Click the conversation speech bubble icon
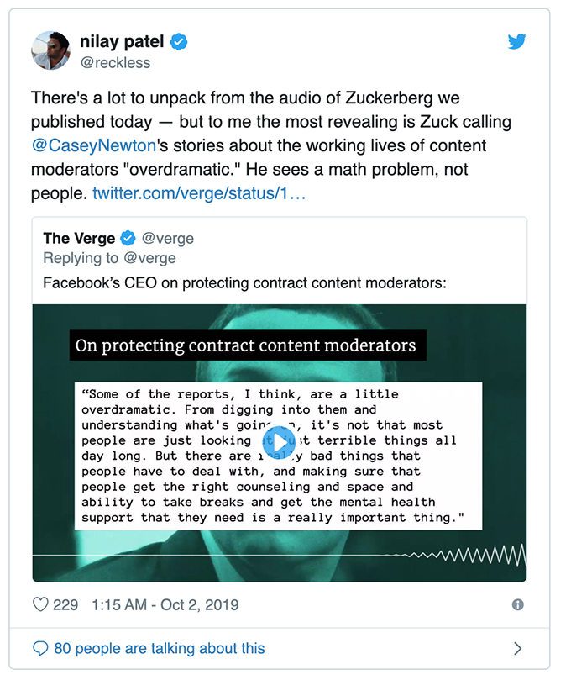The height and width of the screenshot is (680, 571). (x=40, y=648)
